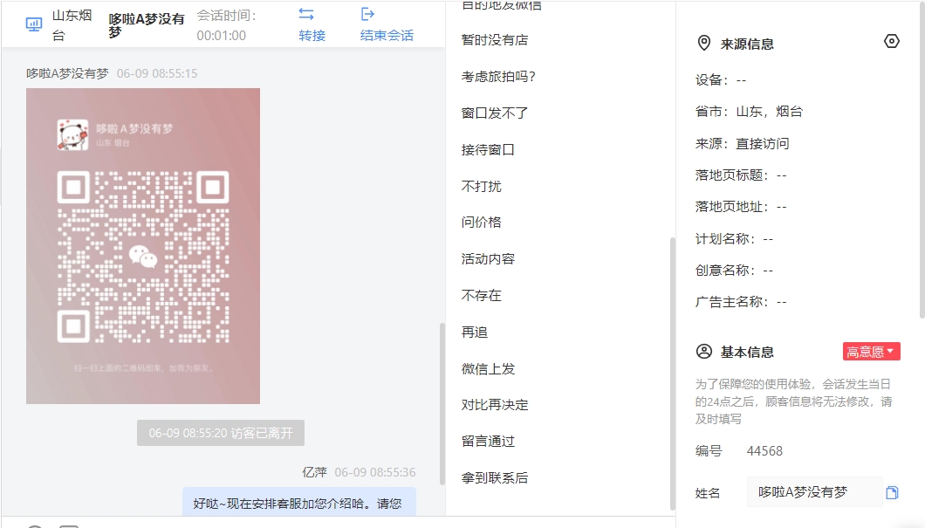
Task: Choose the 问价格 quick reply
Action: pos(482,223)
